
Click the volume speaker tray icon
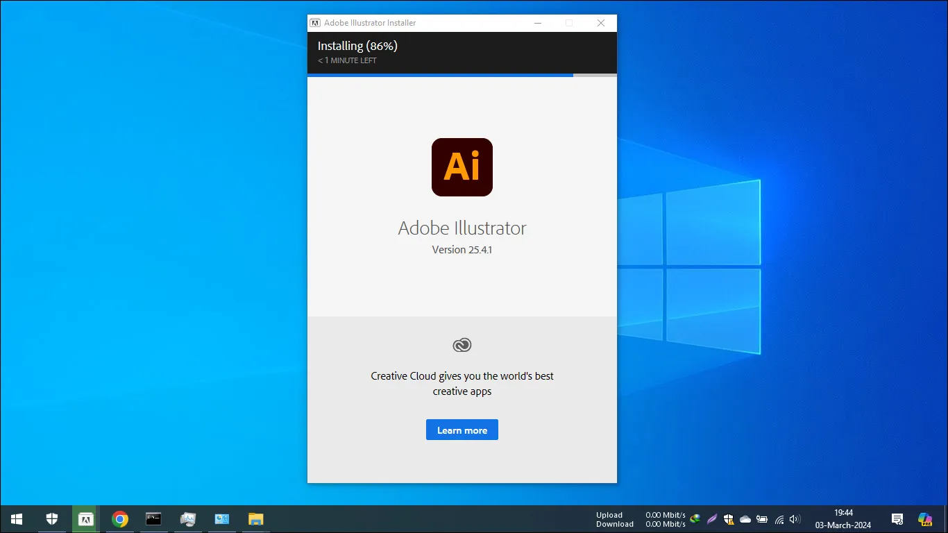795,519
